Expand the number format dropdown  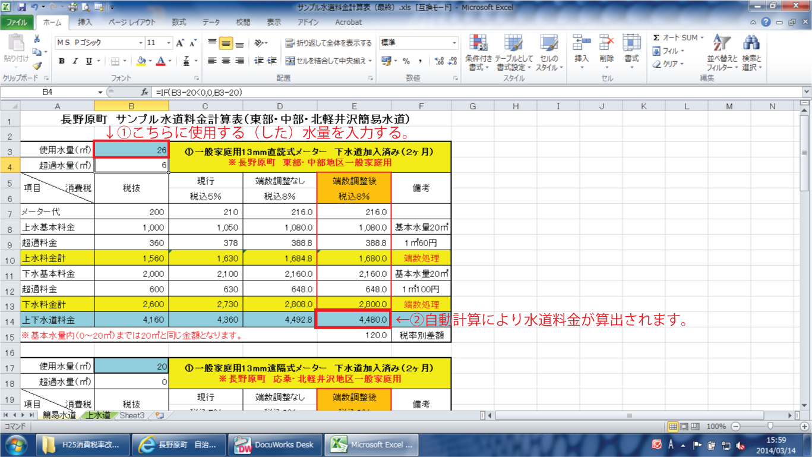[454, 43]
